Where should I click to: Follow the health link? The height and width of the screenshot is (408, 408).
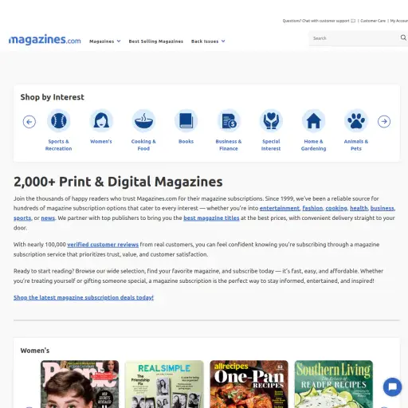pyautogui.click(x=359, y=208)
